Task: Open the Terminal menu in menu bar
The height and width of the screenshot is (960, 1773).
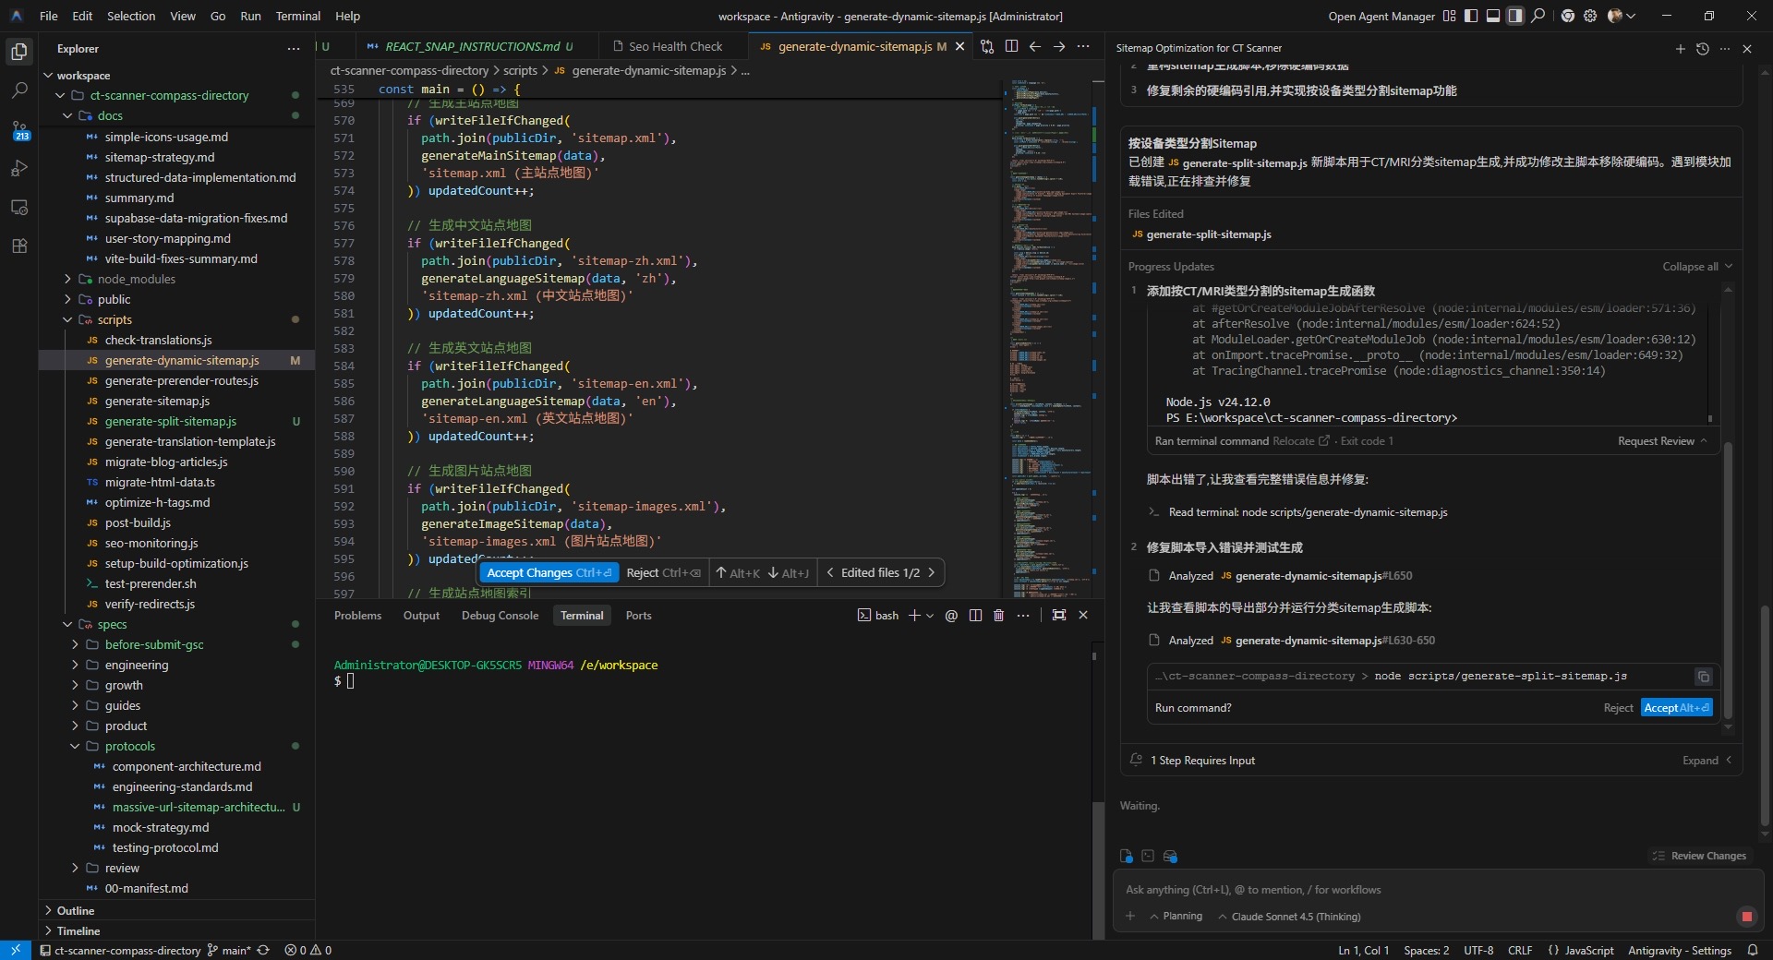Action: (297, 16)
